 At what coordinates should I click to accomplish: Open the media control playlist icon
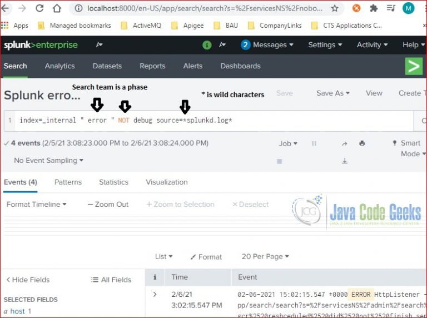tap(391, 8)
